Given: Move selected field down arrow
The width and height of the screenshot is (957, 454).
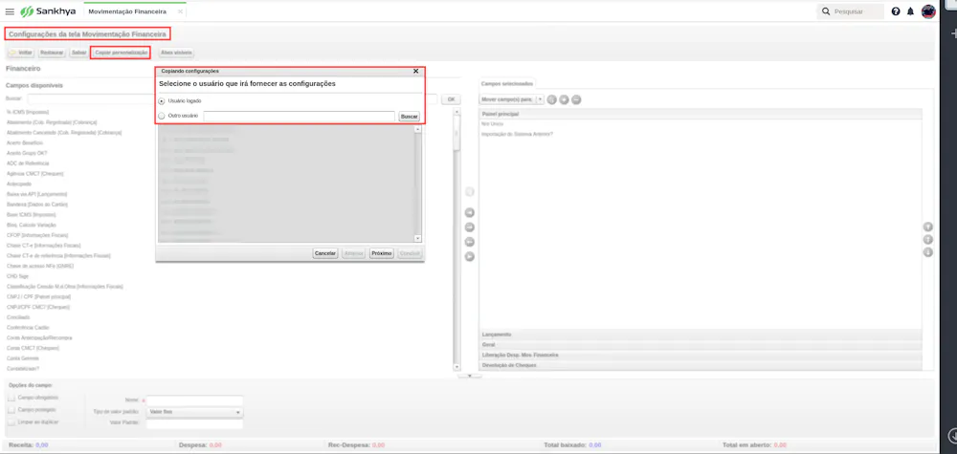Looking at the screenshot, I should [927, 252].
